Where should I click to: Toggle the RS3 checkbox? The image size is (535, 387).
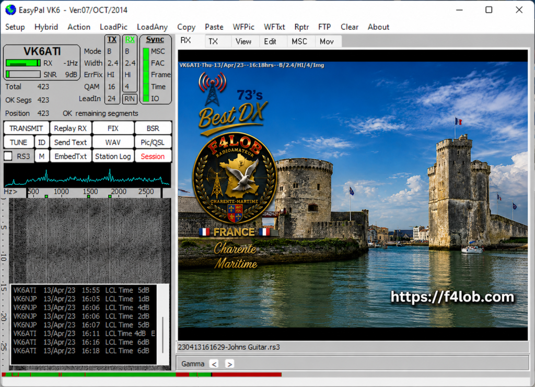click(x=8, y=156)
